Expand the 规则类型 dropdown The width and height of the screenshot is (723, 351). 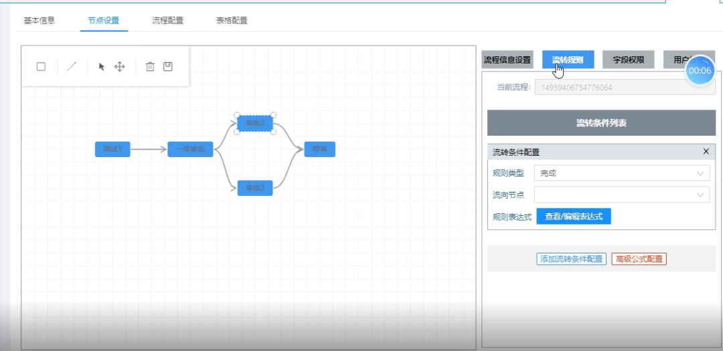pos(622,173)
